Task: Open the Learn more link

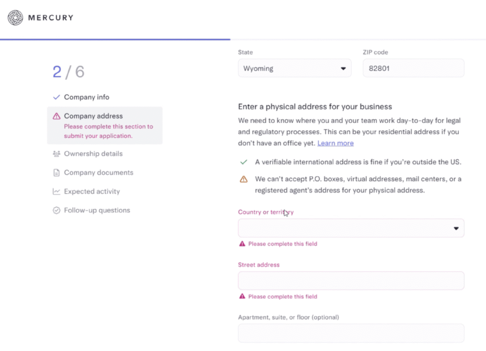Action: 335,143
